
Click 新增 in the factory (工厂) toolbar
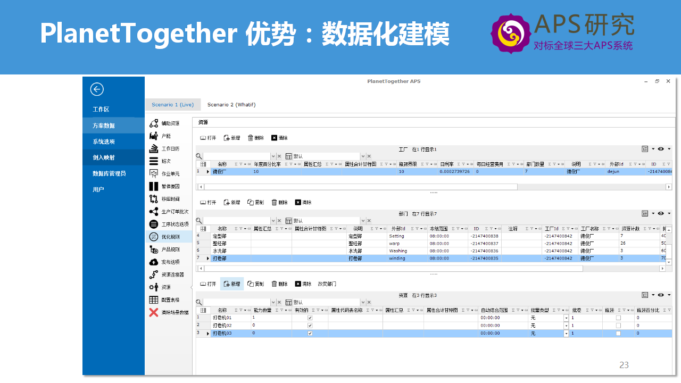pyautogui.click(x=232, y=138)
